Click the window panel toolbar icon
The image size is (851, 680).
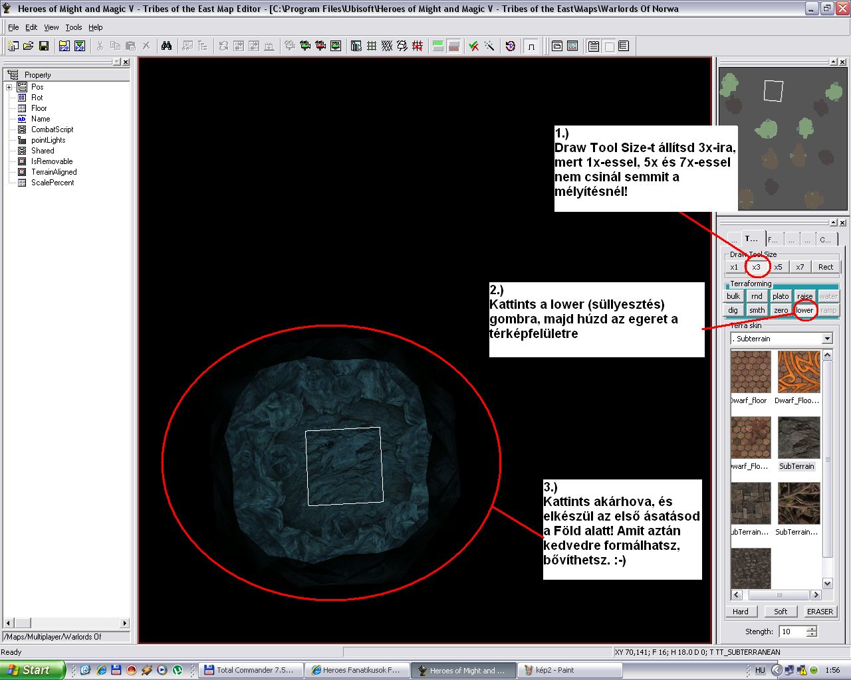pos(557,46)
